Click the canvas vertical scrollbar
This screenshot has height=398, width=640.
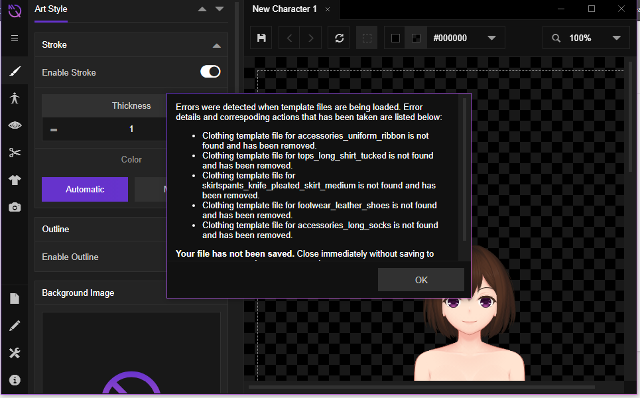[x=631, y=116]
